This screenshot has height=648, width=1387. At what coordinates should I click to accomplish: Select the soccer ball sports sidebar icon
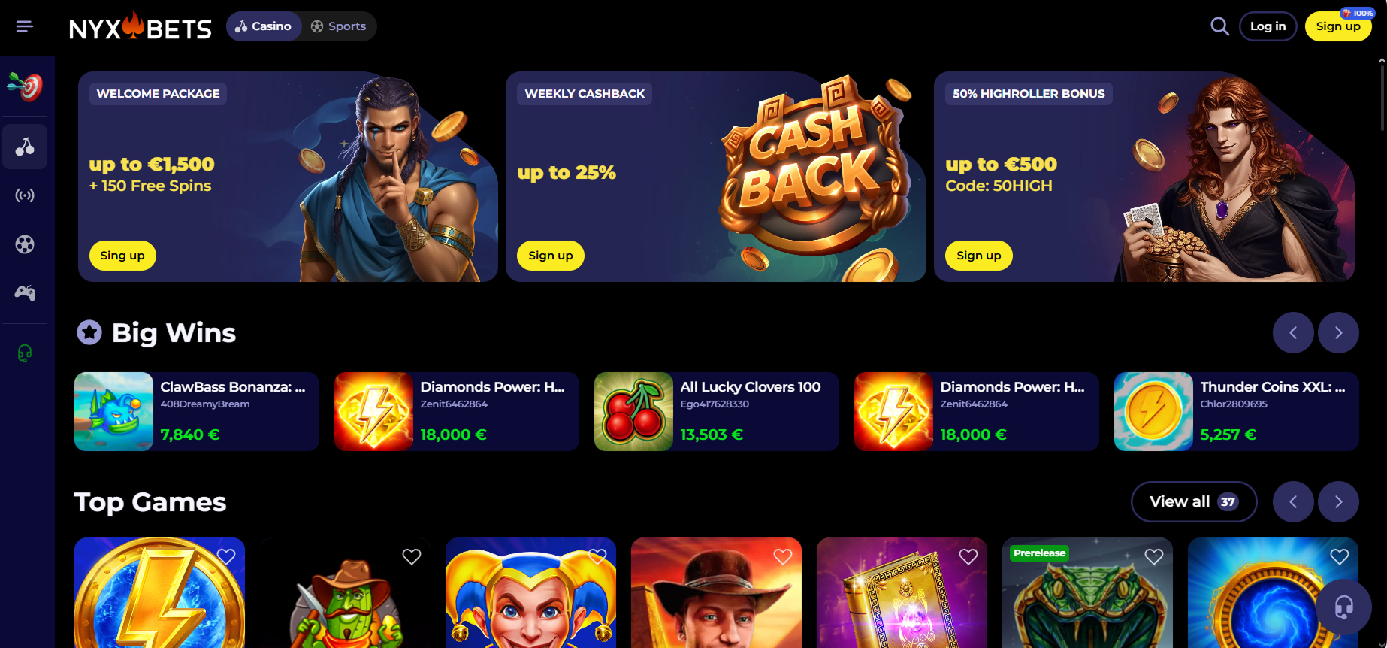pyautogui.click(x=25, y=244)
